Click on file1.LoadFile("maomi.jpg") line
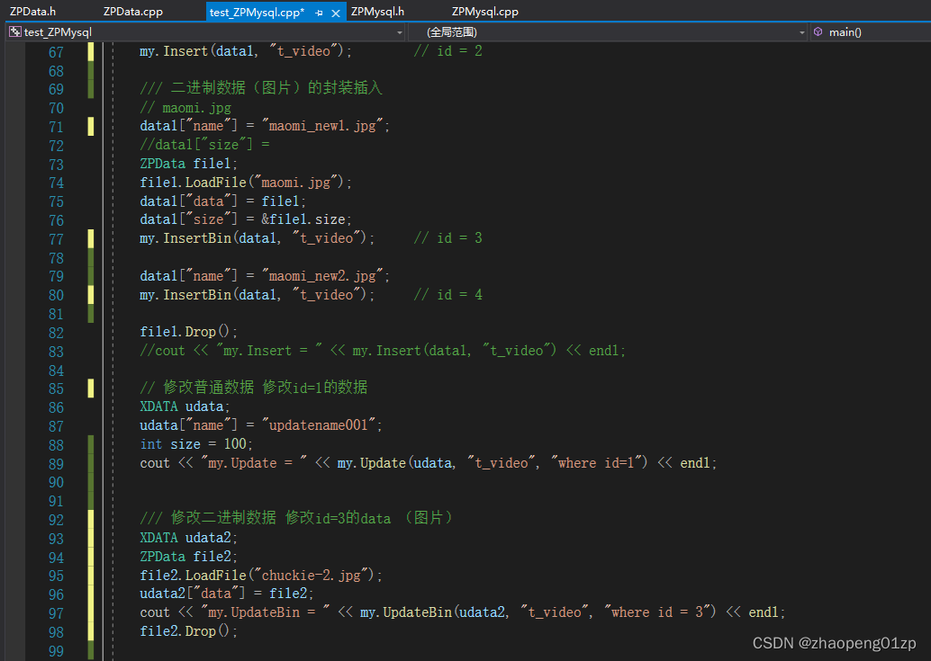The height and width of the screenshot is (661, 931). pyautogui.click(x=246, y=182)
